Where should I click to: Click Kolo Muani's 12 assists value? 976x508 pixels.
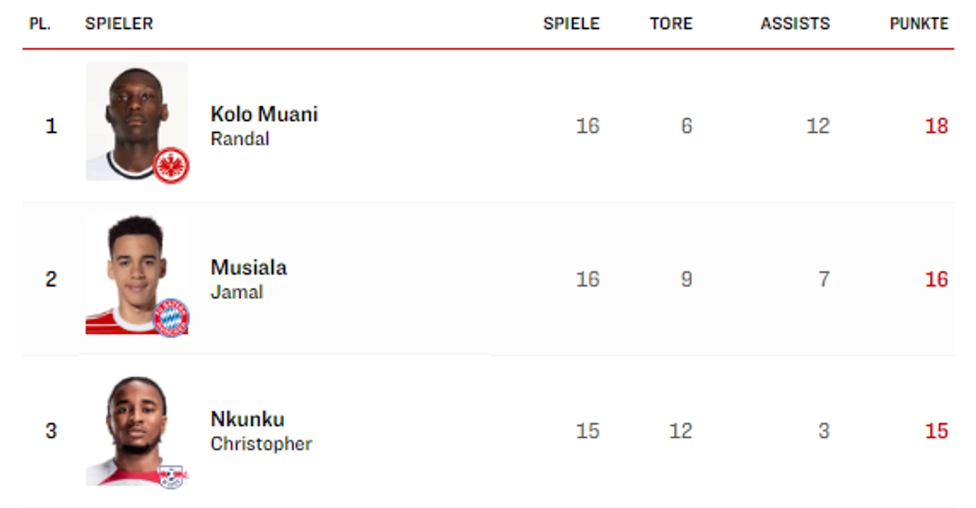point(818,126)
